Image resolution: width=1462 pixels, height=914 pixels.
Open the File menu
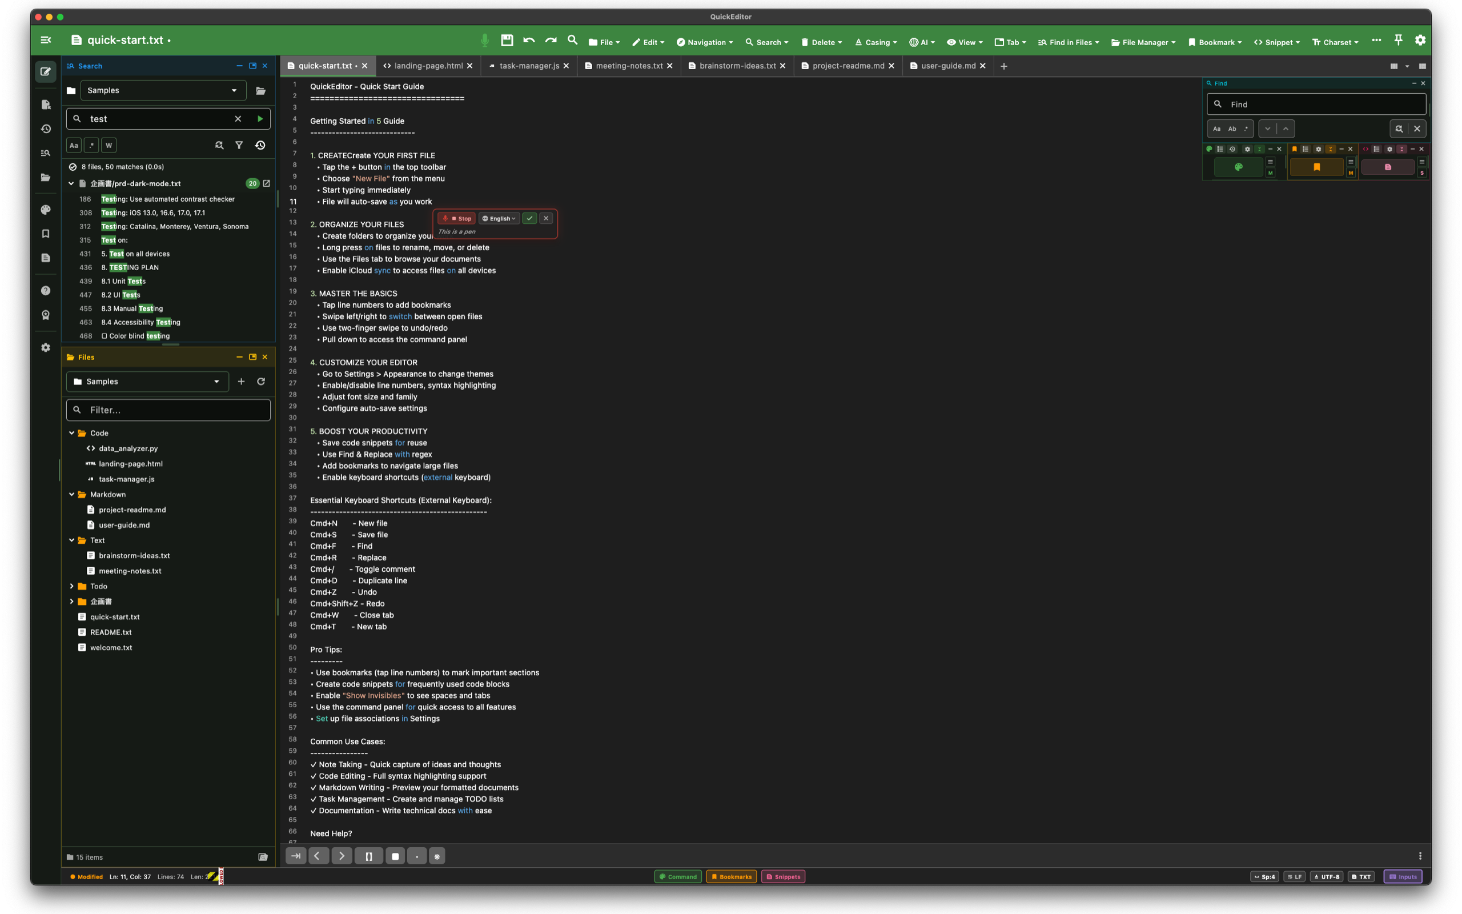(604, 42)
